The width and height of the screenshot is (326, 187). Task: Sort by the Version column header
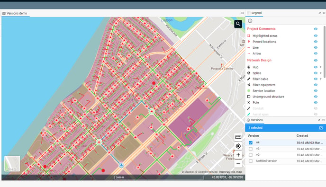click(253, 136)
